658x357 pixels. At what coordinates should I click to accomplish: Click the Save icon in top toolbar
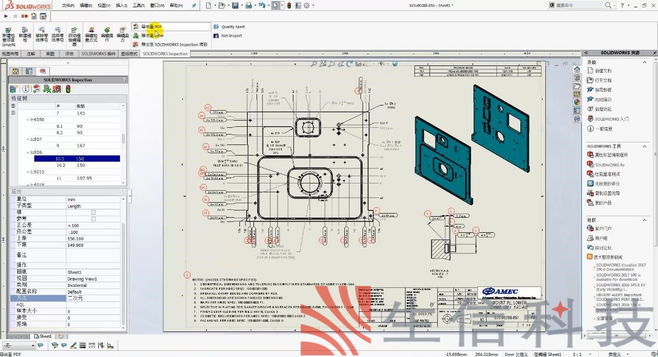point(235,5)
